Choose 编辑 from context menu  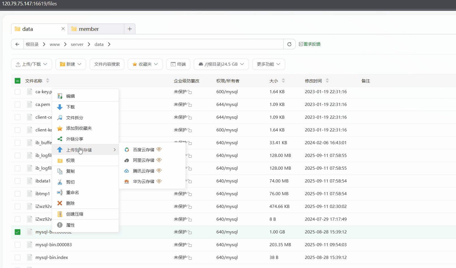coord(85,96)
